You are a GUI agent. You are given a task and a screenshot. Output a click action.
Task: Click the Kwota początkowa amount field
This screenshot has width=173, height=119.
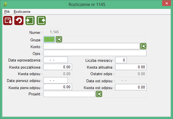point(58,67)
